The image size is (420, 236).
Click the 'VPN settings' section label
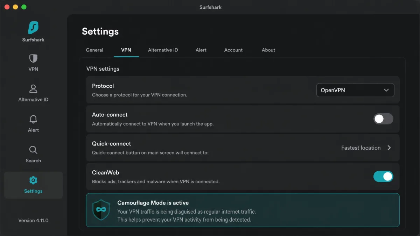point(103,69)
